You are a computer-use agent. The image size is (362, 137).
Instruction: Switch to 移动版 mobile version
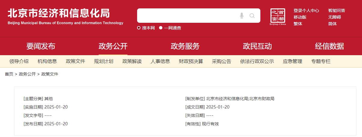click(300, 17)
